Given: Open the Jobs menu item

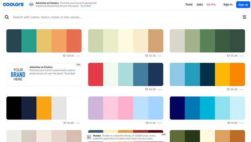Looking at the screenshot, I should [x=199, y=5].
